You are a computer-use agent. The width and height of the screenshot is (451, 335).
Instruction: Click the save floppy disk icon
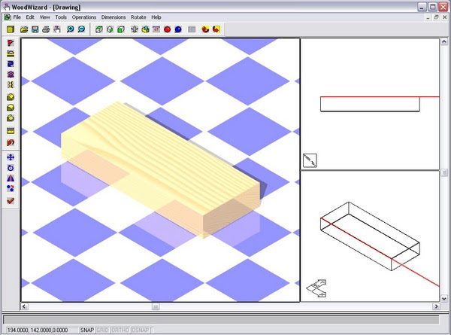[35, 29]
